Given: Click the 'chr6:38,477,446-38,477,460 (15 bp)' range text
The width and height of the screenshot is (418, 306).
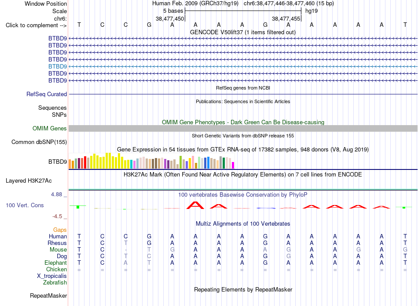Looking at the screenshot, I should (289, 4).
